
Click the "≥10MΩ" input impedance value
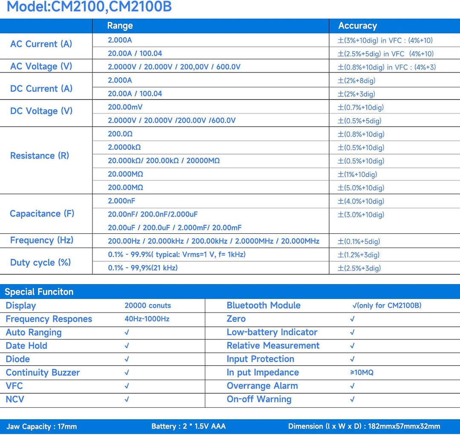click(x=362, y=372)
